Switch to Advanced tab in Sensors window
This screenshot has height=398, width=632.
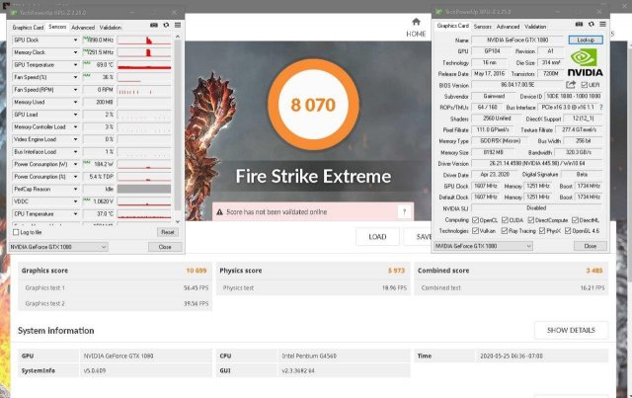83,28
